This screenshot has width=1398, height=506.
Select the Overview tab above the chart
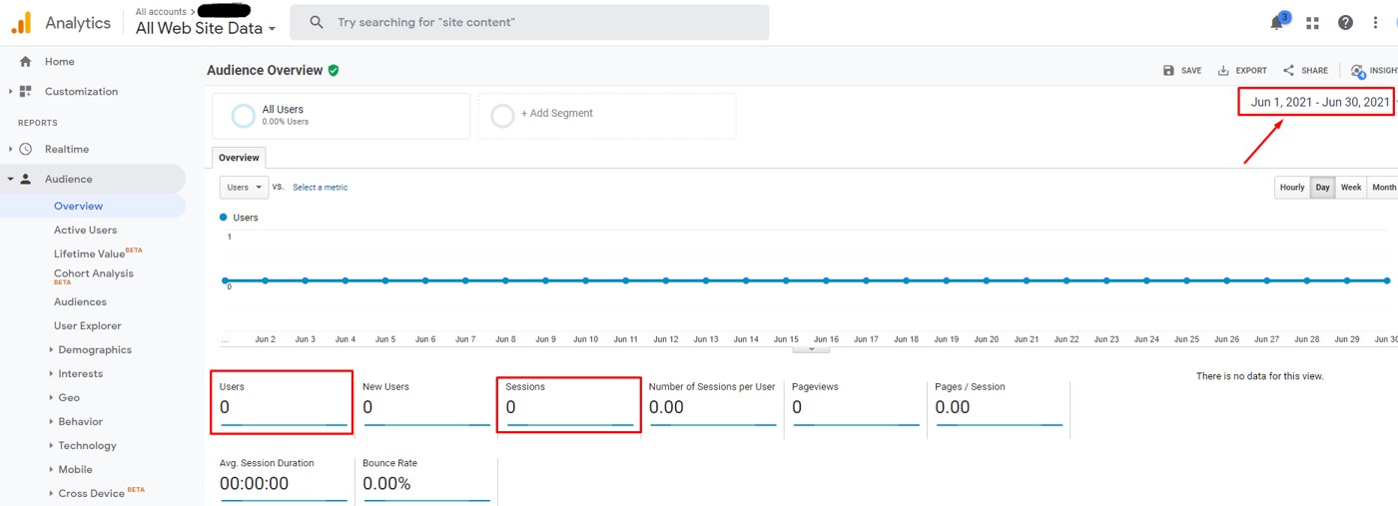point(239,158)
